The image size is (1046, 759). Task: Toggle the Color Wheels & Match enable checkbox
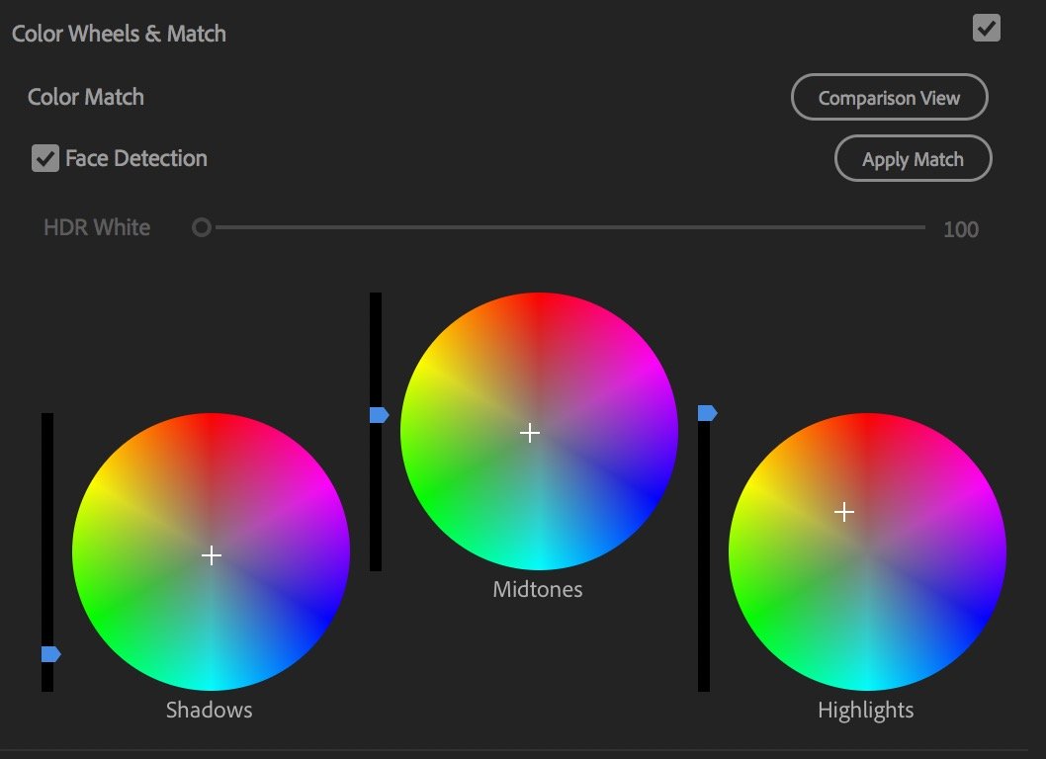pos(986,28)
